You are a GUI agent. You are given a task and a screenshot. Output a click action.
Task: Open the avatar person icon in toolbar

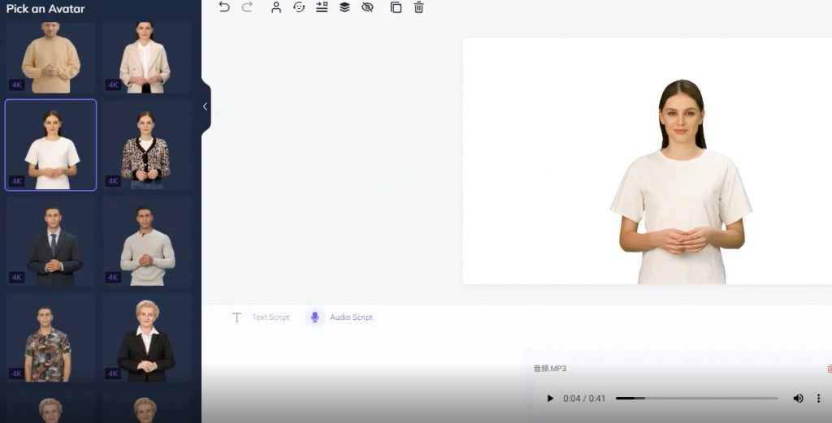276,7
